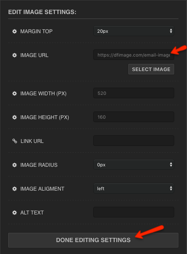Expand the Image Aligment left dropdown
Image resolution: width=187 pixels, height=254 pixels.
[134, 188]
